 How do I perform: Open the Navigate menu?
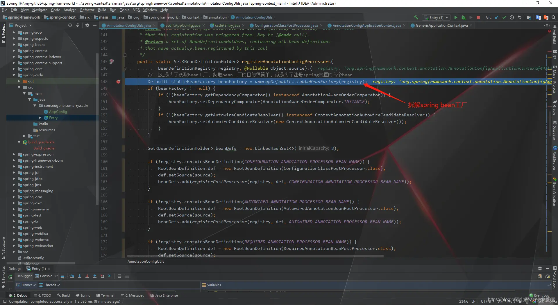pos(40,10)
